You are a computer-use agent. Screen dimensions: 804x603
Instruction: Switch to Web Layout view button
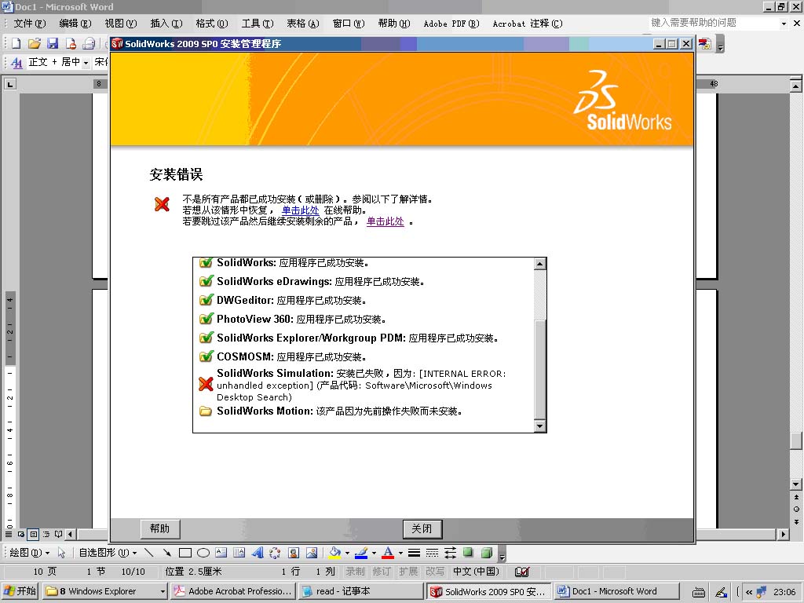pyautogui.click(x=21, y=534)
